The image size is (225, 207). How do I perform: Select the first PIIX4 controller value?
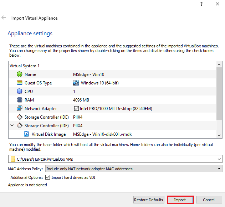(78, 117)
